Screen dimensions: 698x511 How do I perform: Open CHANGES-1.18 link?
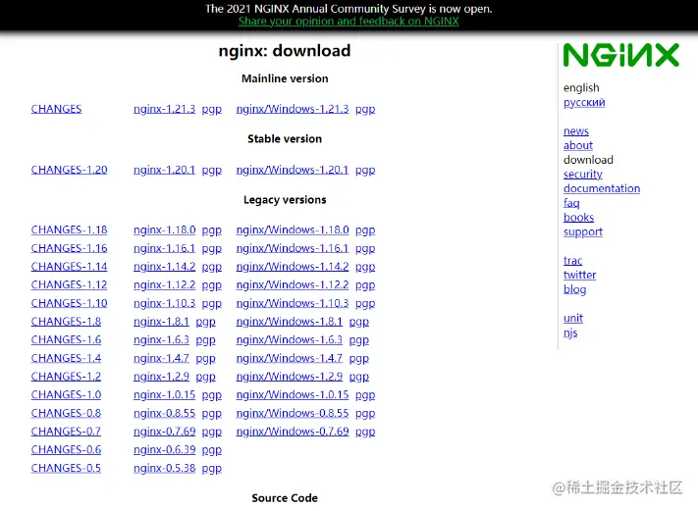point(69,230)
